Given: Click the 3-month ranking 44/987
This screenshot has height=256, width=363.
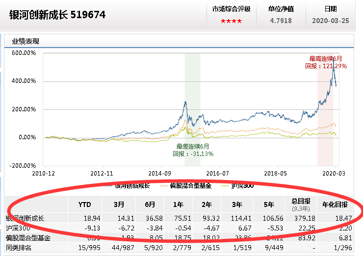Looking at the screenshot, I should tap(123, 248).
